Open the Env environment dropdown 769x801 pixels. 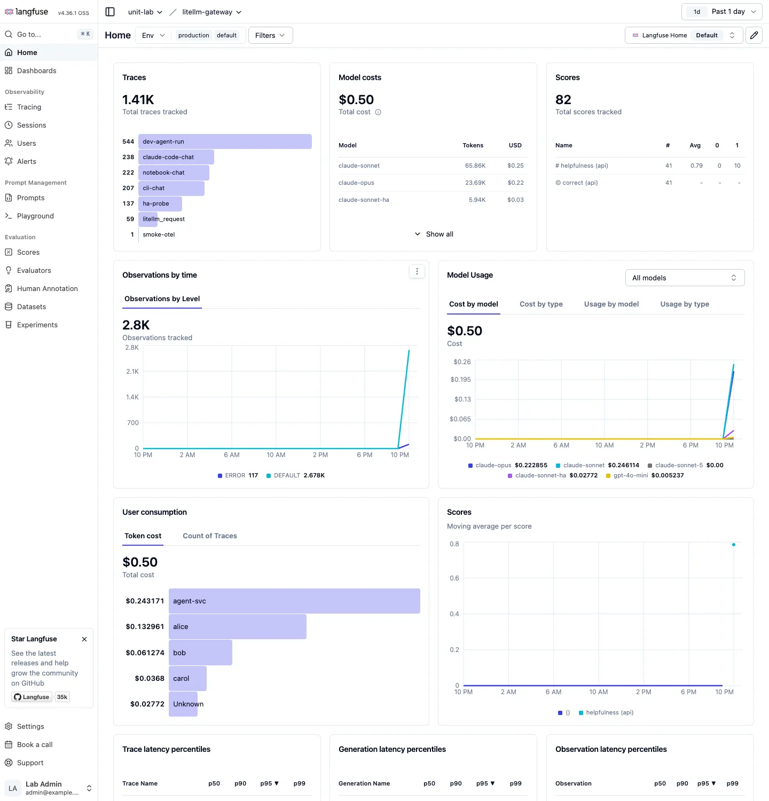coord(153,35)
